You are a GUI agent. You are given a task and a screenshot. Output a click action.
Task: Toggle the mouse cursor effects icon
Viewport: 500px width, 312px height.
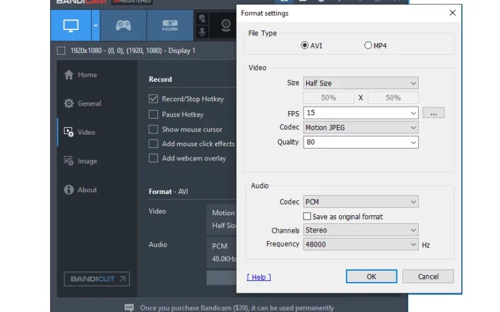(202, 19)
